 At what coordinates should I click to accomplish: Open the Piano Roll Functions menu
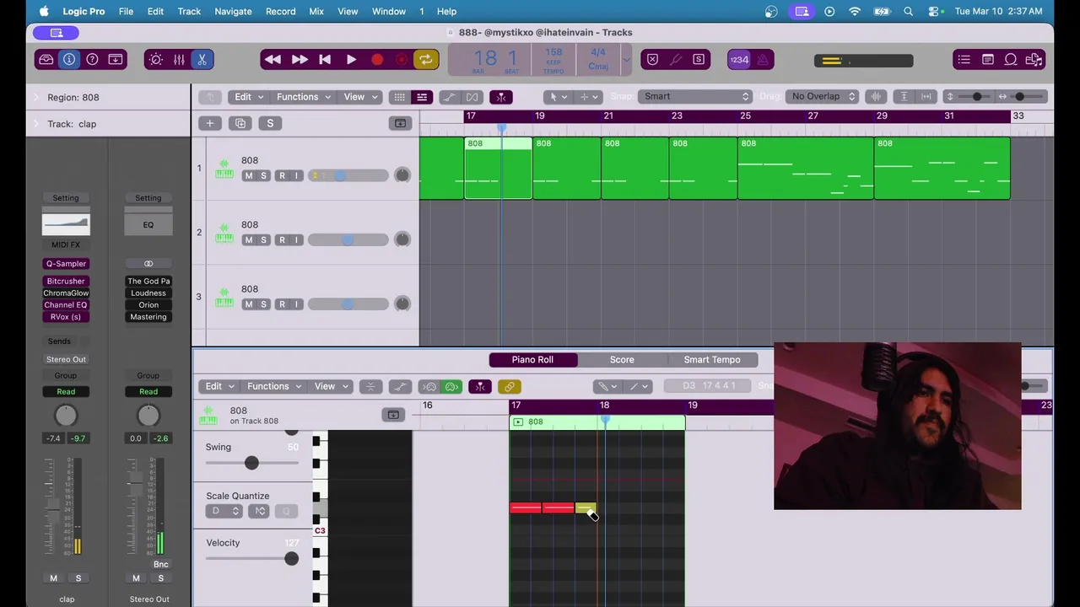274,386
